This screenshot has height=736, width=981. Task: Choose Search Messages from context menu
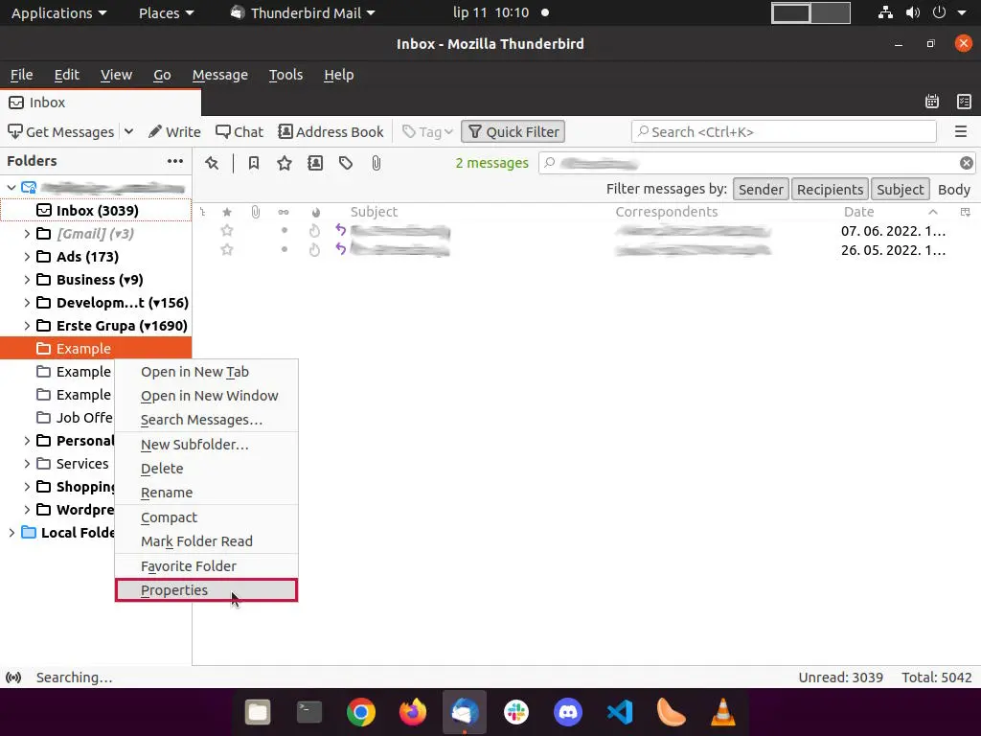(x=207, y=420)
